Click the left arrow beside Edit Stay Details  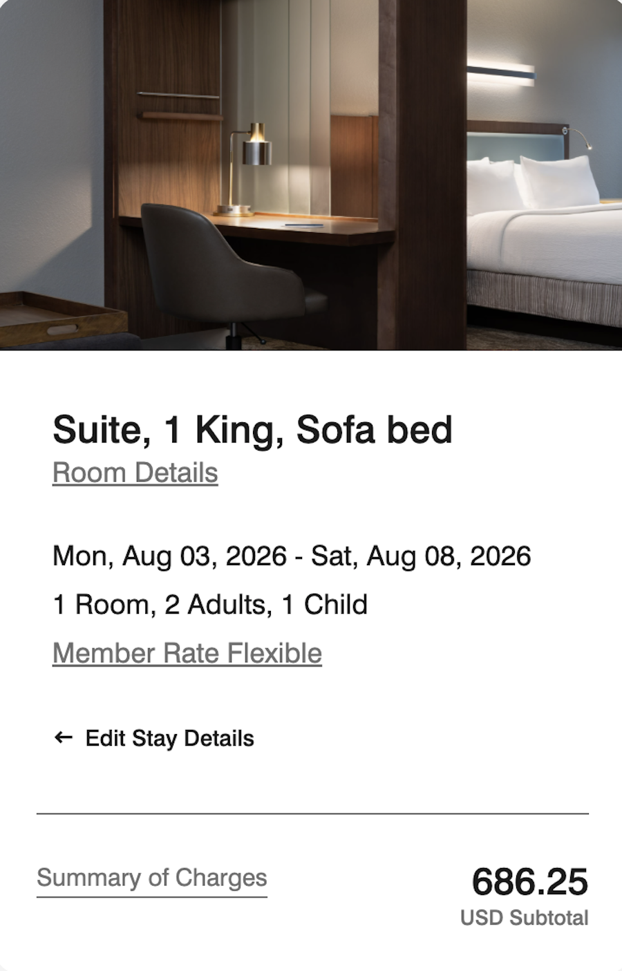(x=63, y=738)
